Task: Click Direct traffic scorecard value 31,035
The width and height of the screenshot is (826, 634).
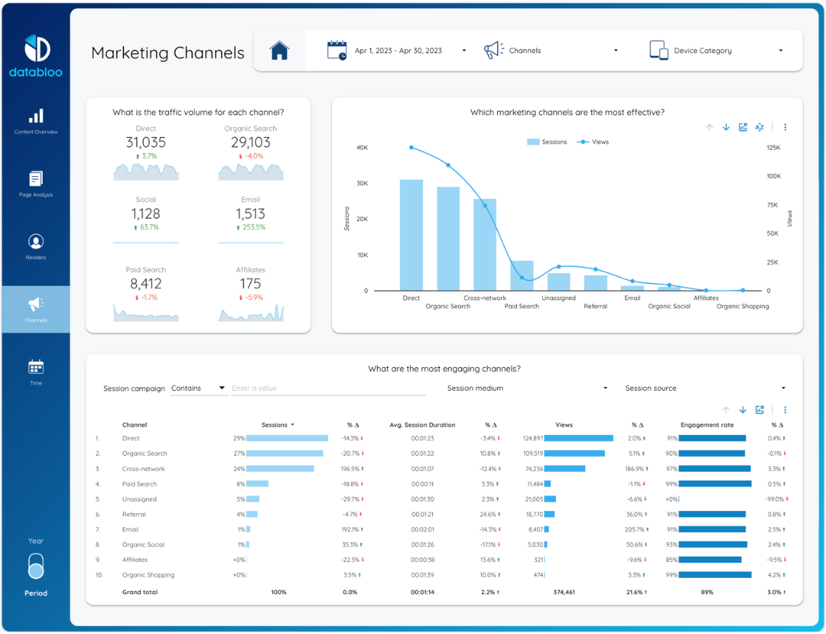Action: tap(146, 143)
